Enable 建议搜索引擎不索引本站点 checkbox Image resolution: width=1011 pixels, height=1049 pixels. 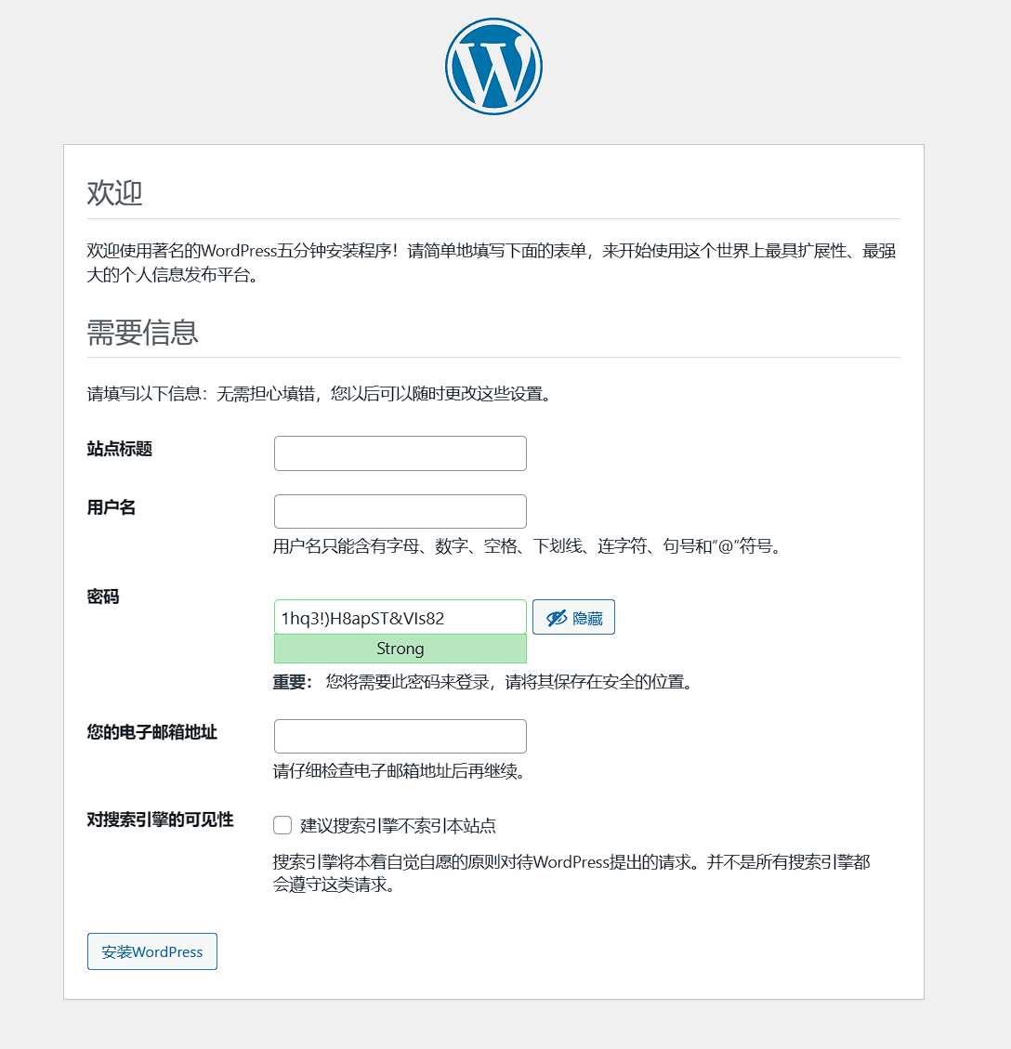point(282,826)
